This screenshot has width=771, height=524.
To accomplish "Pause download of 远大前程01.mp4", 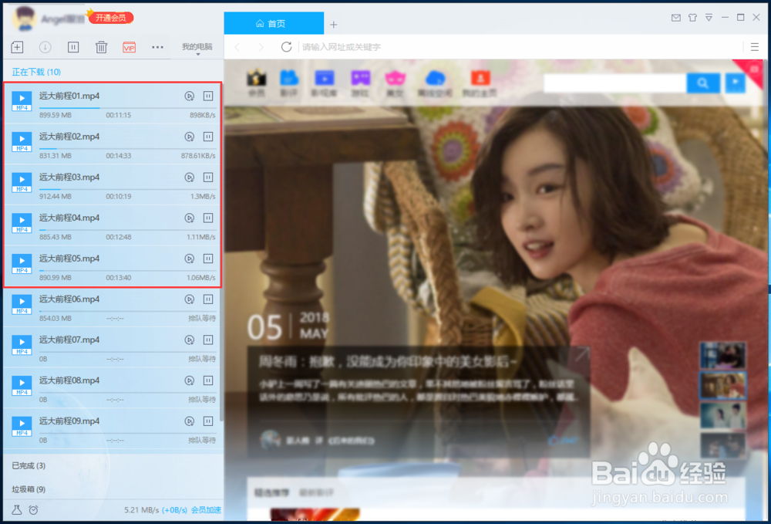I will [x=208, y=96].
